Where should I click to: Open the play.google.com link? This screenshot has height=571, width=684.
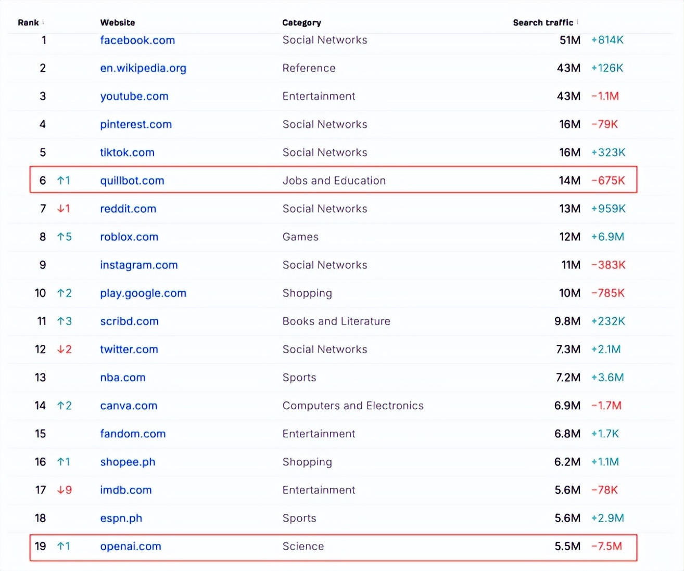pos(143,293)
